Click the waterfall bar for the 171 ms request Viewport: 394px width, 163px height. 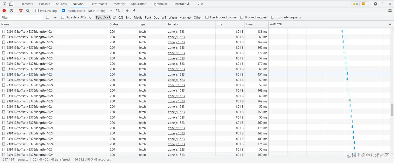pos(352,127)
